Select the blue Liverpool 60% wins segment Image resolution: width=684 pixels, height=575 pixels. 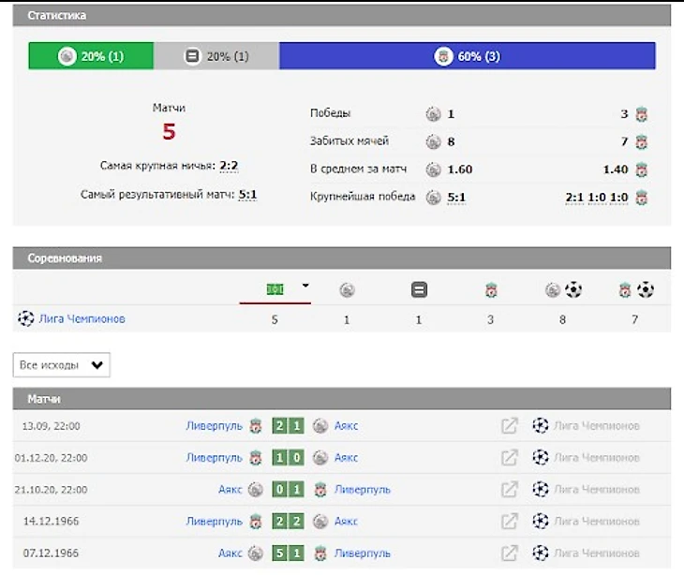click(x=467, y=56)
